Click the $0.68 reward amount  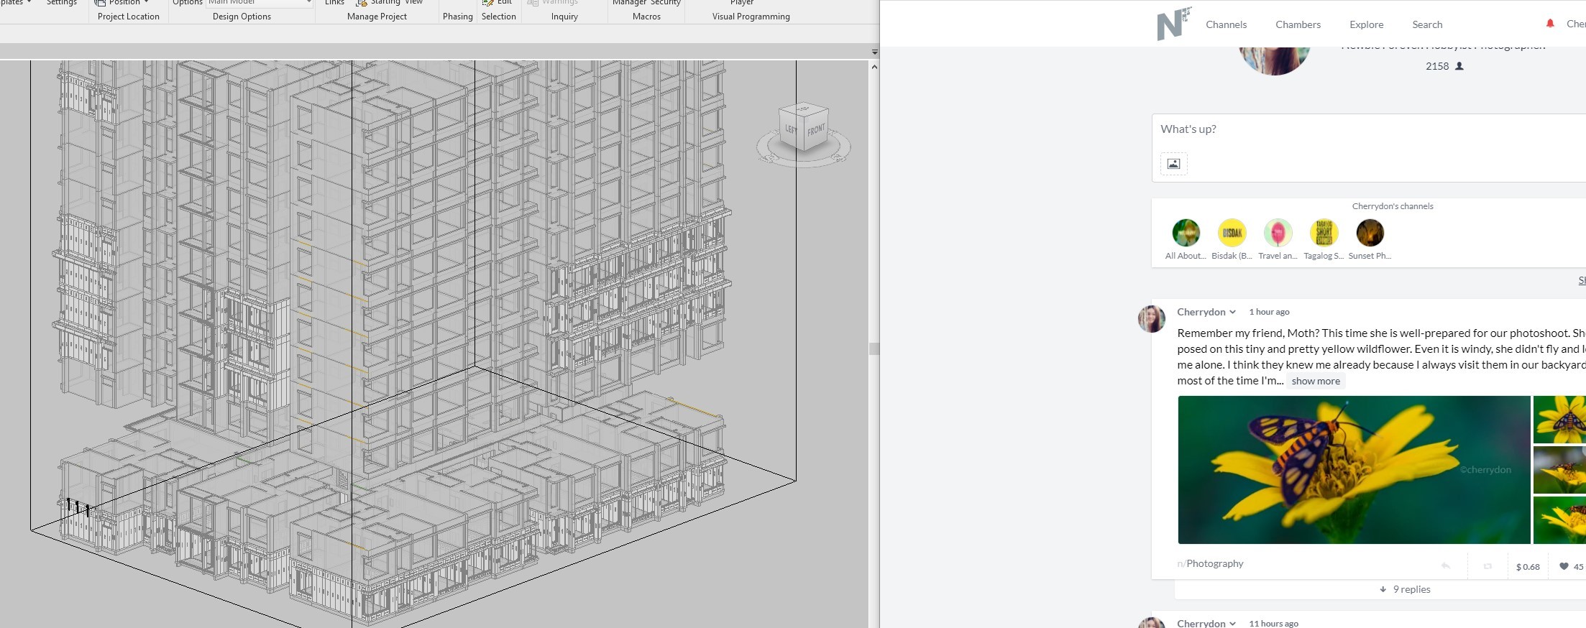[1528, 567]
